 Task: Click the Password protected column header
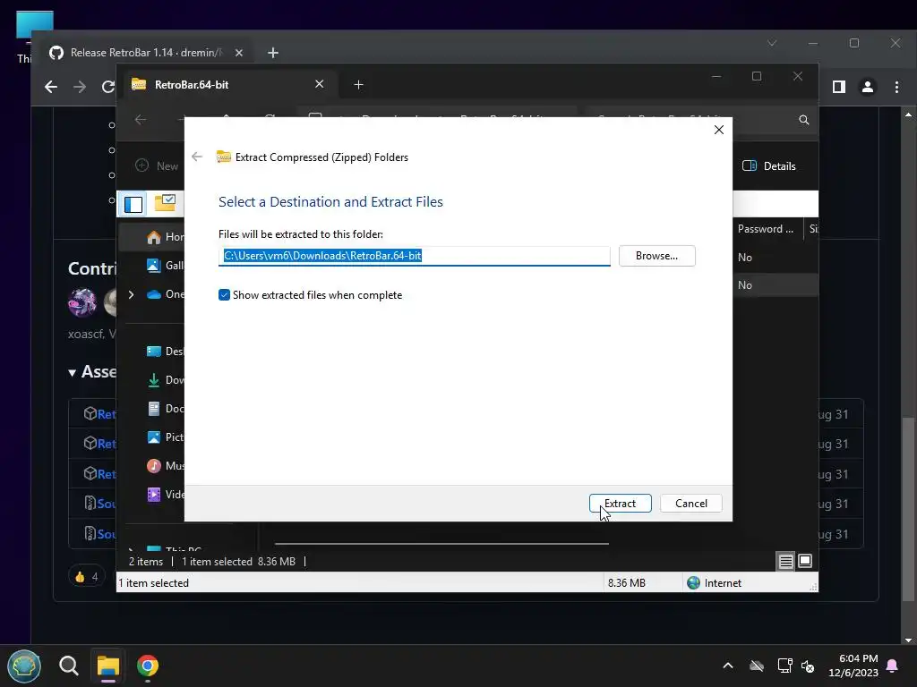tap(768, 229)
